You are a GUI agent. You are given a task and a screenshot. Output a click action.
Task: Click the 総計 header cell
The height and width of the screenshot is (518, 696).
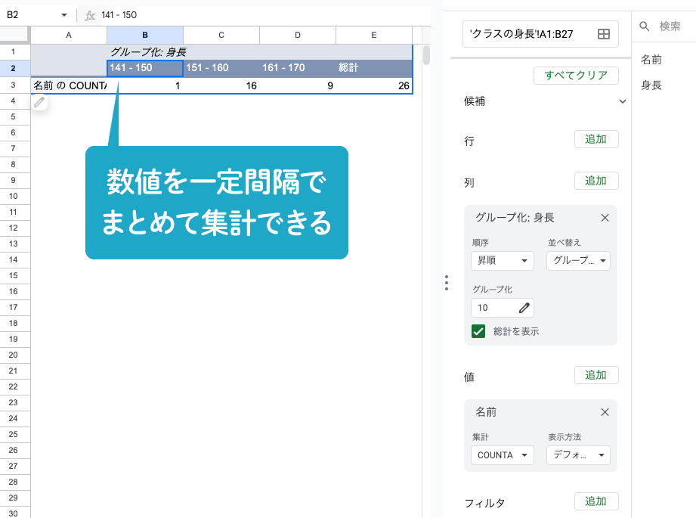(x=374, y=68)
